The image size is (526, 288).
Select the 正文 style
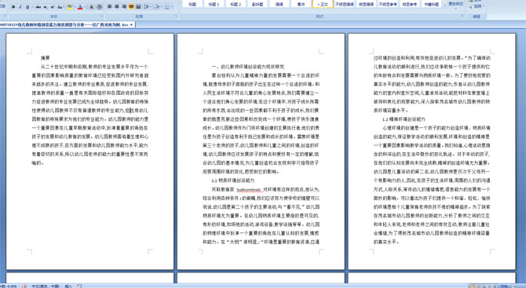pos(323,4)
